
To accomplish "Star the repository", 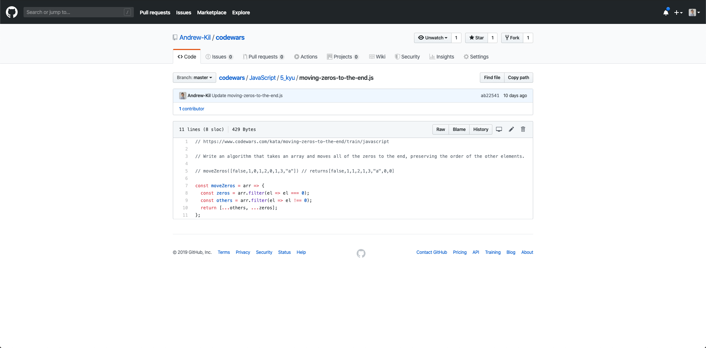I will [477, 38].
